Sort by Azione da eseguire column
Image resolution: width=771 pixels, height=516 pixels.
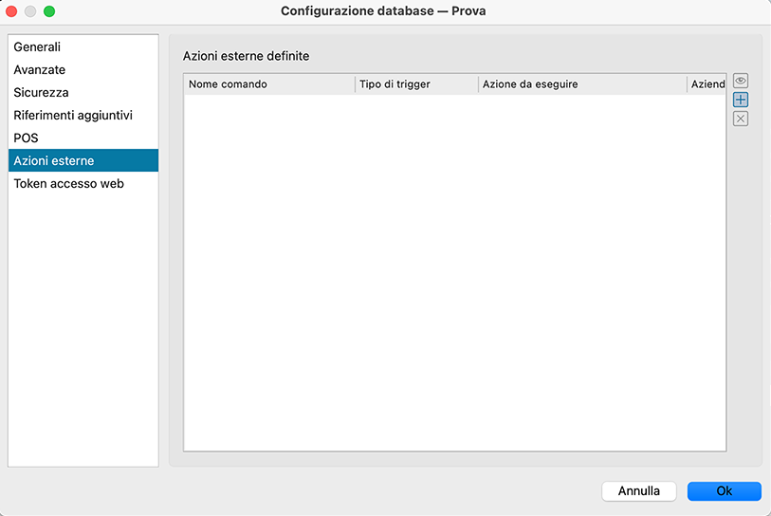point(582,84)
